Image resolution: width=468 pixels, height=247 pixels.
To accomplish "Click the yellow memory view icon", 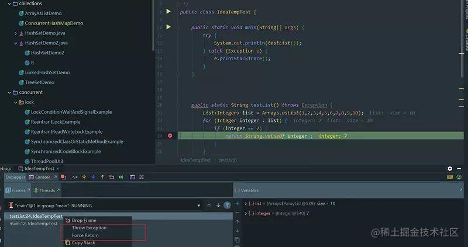I will [x=450, y=178].
